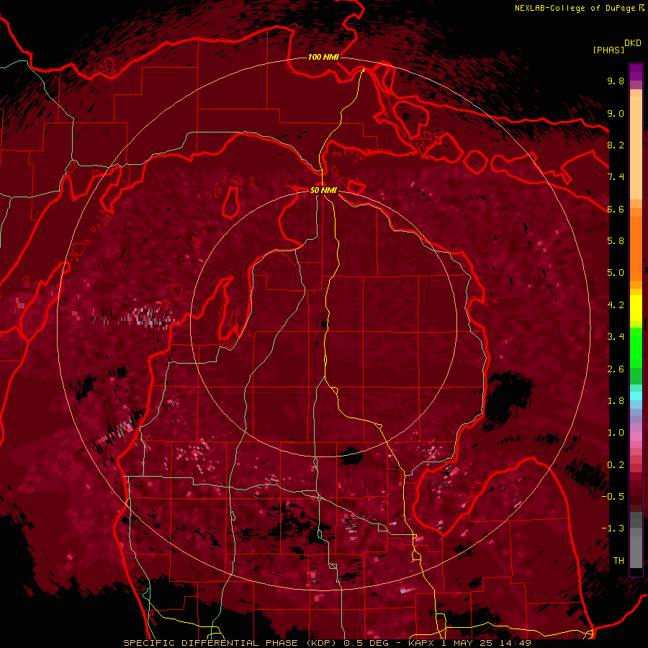Pick the yellow color bar segment
The image size is (648, 648).
636,308
